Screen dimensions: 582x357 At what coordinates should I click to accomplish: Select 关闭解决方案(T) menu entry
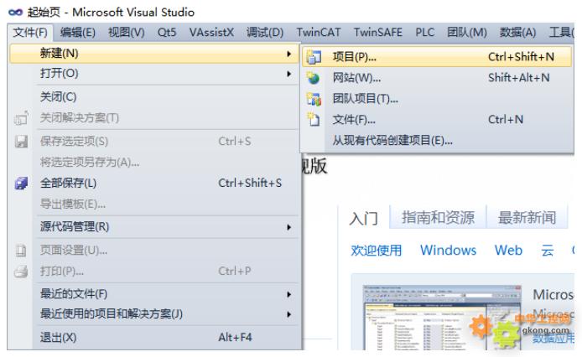tap(154, 118)
